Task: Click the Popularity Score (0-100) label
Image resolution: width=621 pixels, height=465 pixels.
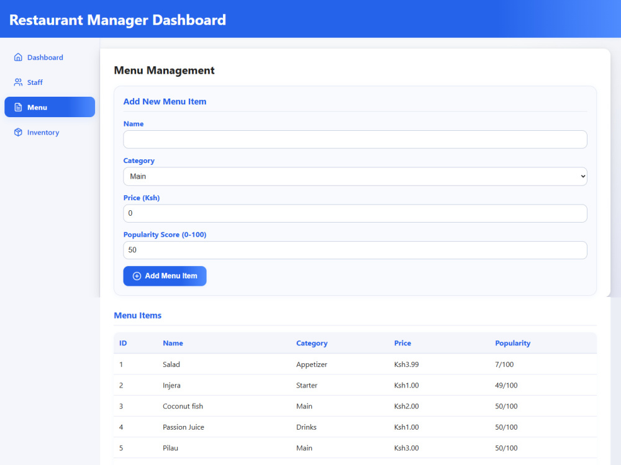Action: (x=165, y=234)
